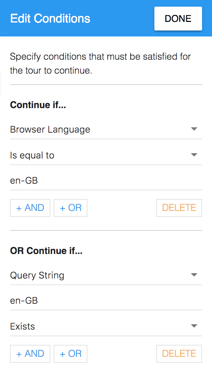Click the arrow beside Exists
Screen dimensions: 212x378
click(x=194, y=326)
